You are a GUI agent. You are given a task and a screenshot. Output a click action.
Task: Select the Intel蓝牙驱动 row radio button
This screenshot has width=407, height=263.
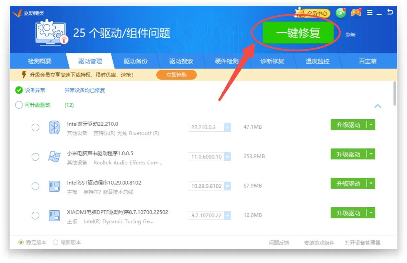tap(35, 128)
